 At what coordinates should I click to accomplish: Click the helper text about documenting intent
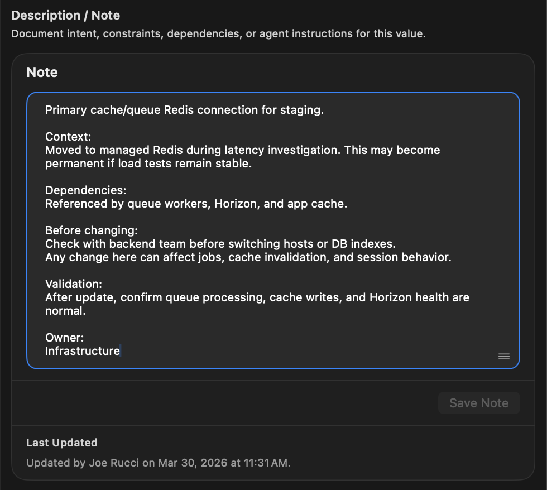[218, 33]
